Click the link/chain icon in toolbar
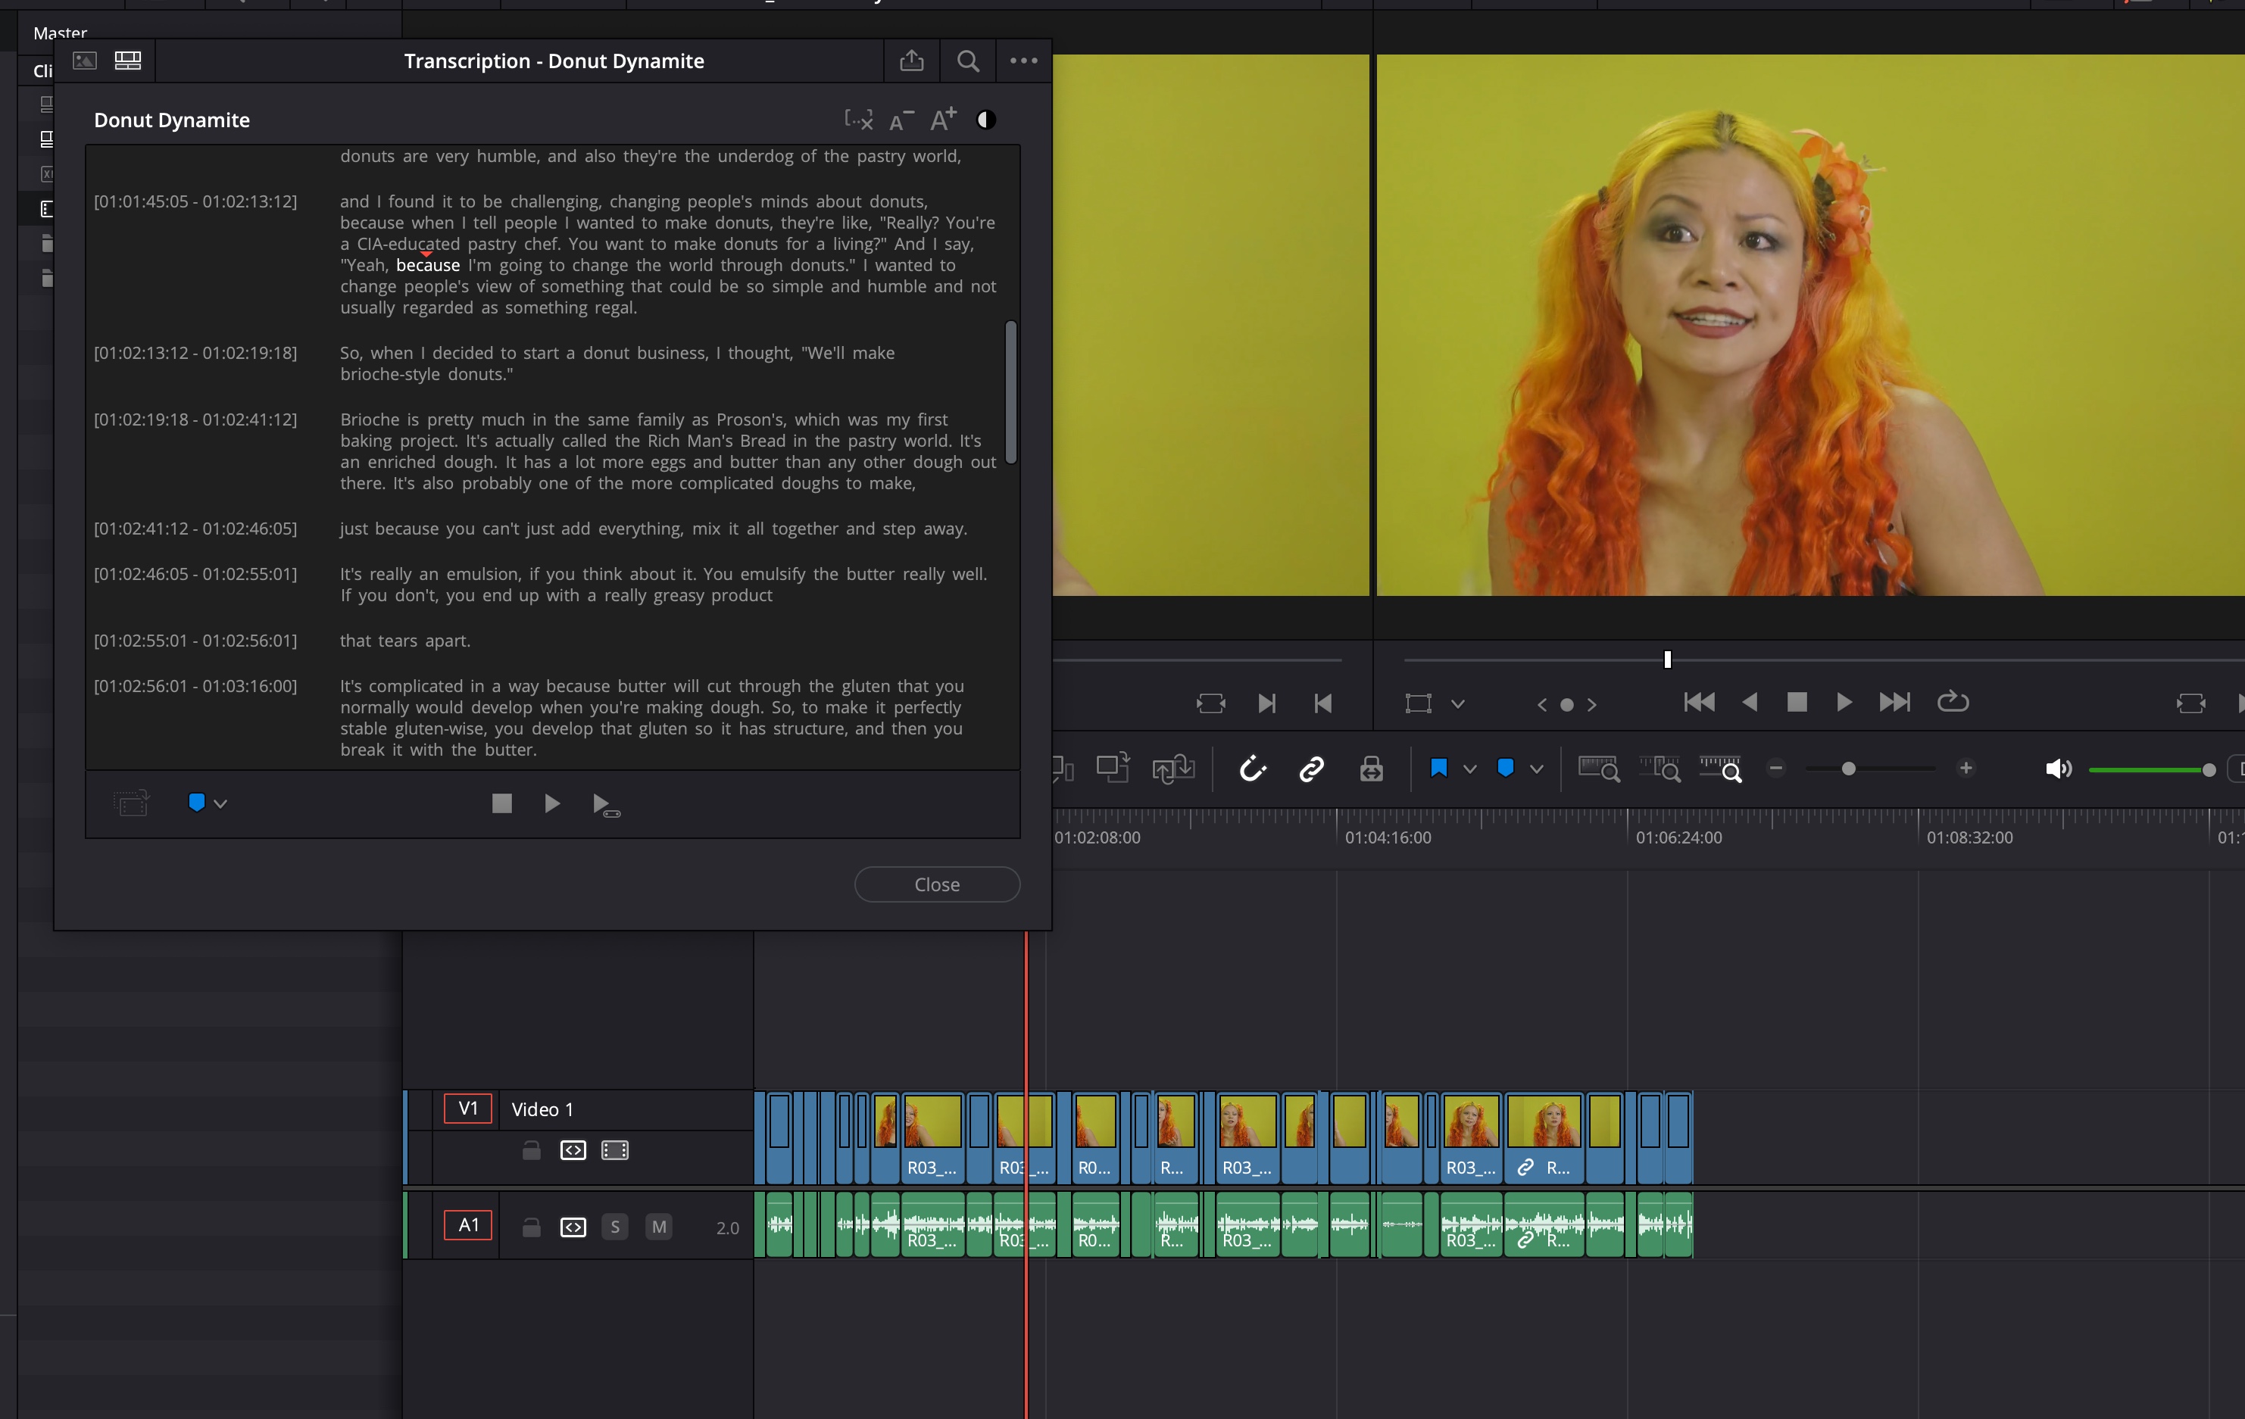The height and width of the screenshot is (1419, 2245). coord(1311,770)
